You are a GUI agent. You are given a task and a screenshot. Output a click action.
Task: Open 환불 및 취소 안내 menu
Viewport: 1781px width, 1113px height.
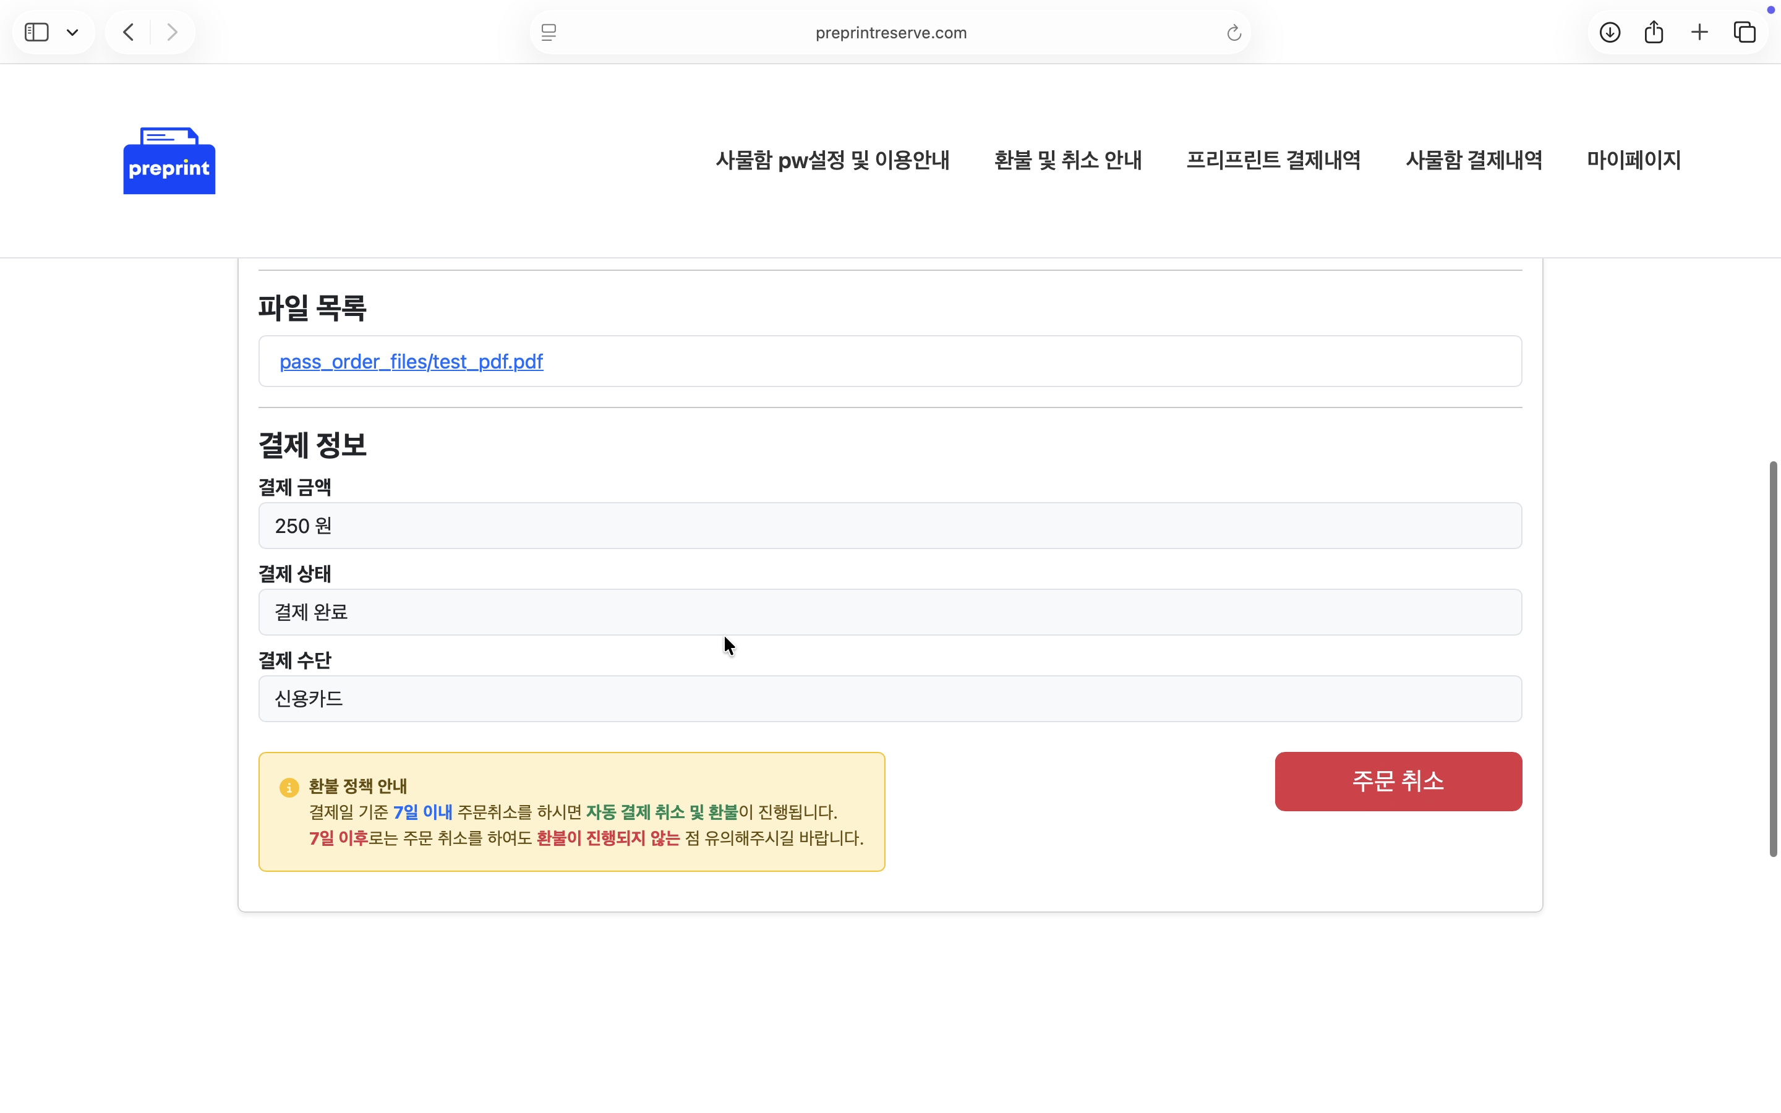(1067, 160)
